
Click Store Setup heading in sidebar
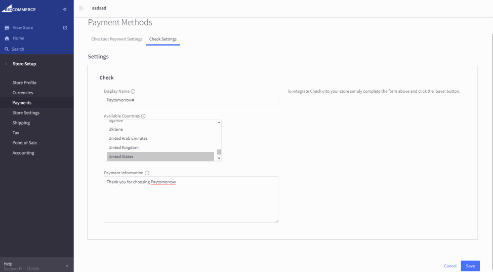click(24, 64)
